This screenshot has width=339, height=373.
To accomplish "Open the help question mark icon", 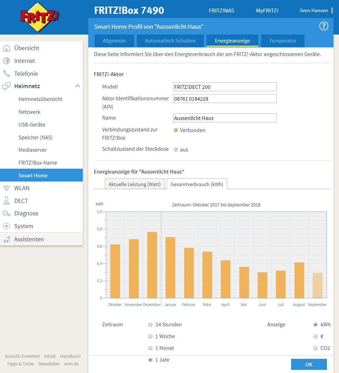I will click(323, 26).
